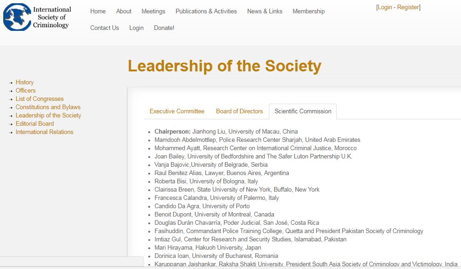The width and height of the screenshot is (461, 269).
Task: Open the History sidebar link
Action: pos(24,82)
